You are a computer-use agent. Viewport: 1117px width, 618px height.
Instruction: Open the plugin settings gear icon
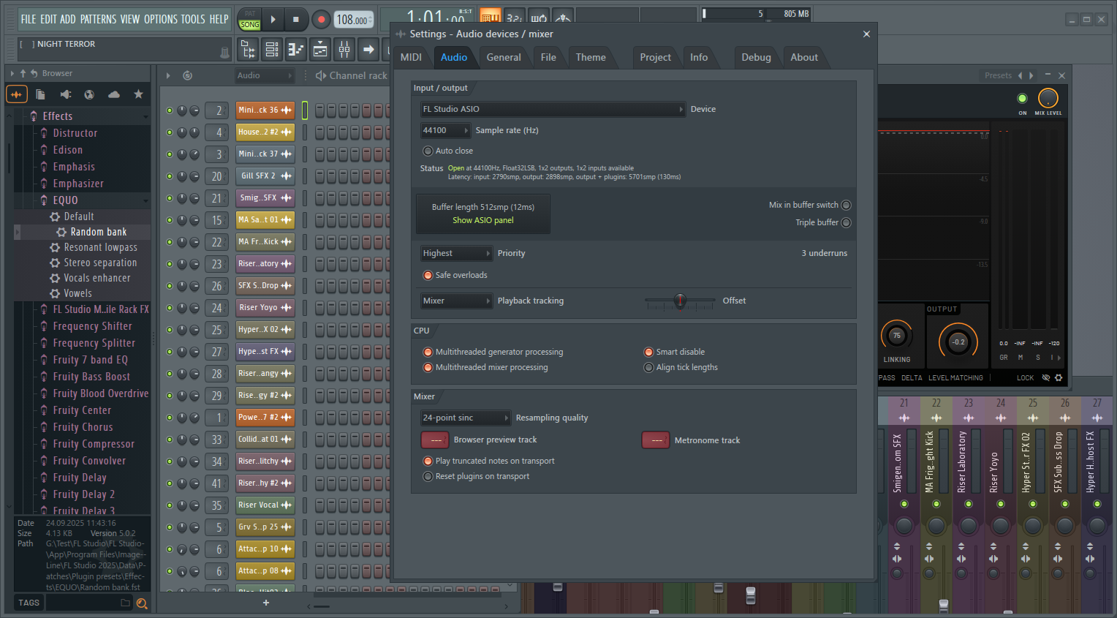[x=1059, y=378]
